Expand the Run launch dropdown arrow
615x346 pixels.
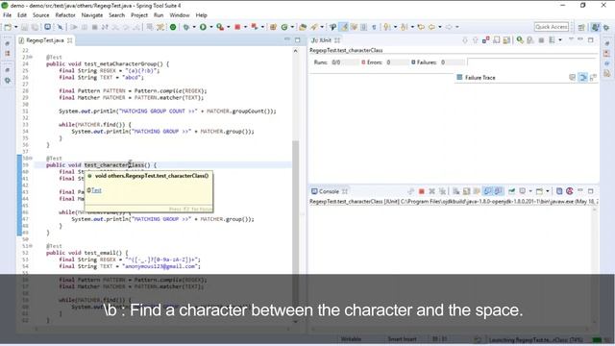[x=211, y=27]
